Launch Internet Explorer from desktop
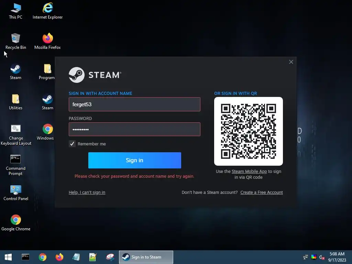Viewport: 352px width, 264px height. pos(47,11)
